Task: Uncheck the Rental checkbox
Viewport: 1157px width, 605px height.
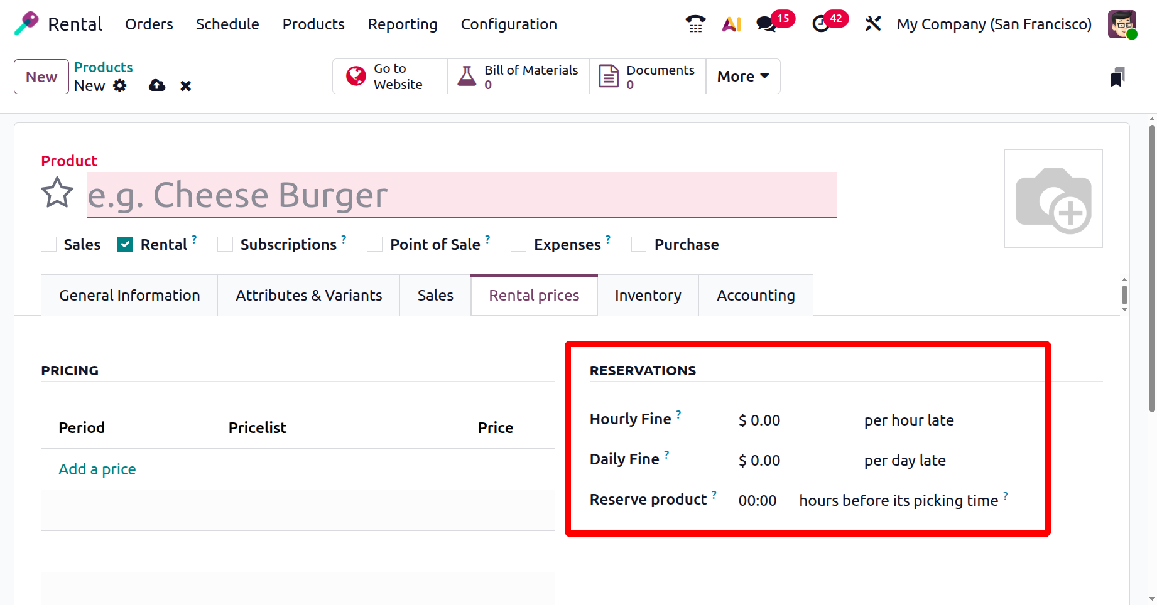Action: click(125, 244)
